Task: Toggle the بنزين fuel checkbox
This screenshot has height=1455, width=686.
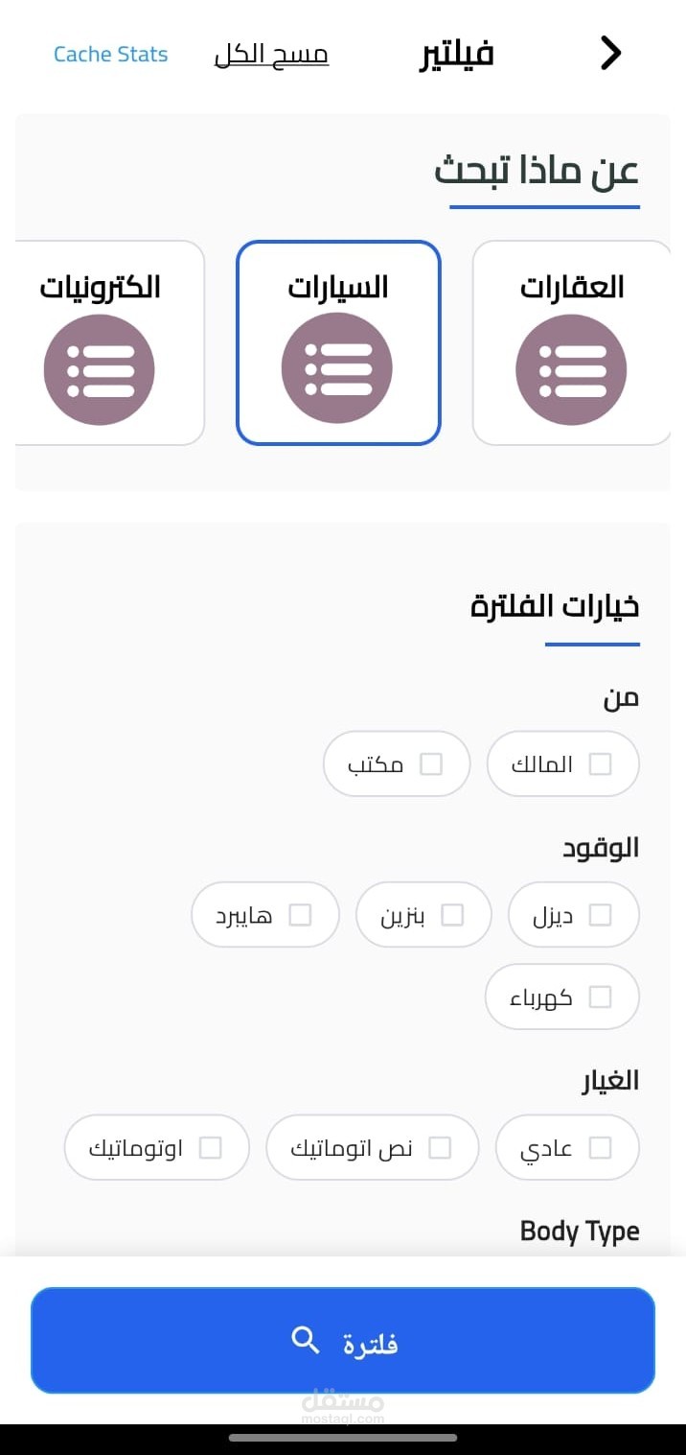Action: click(x=452, y=915)
